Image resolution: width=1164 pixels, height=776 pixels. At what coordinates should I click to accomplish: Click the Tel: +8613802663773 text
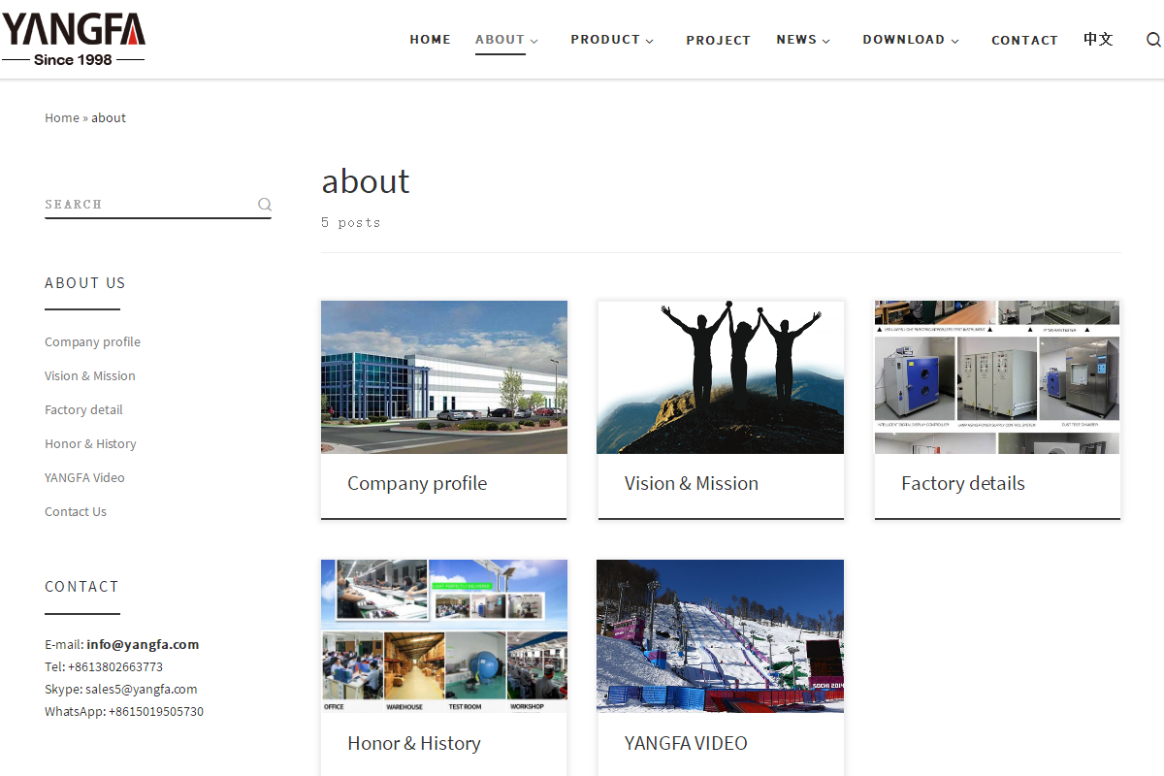[104, 666]
